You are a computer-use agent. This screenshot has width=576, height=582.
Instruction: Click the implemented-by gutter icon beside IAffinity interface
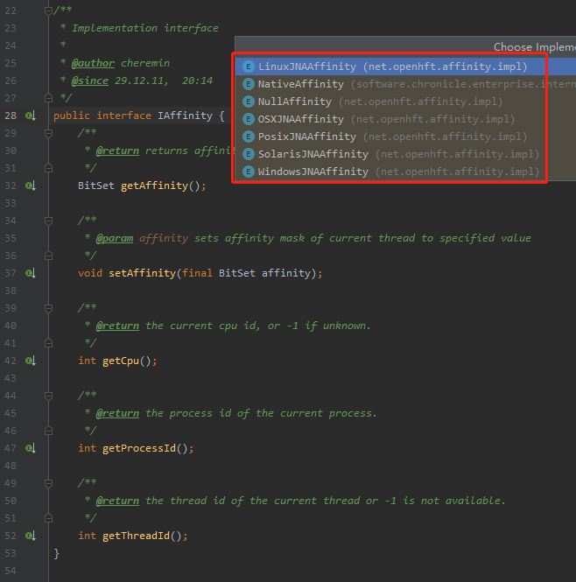[x=31, y=116]
